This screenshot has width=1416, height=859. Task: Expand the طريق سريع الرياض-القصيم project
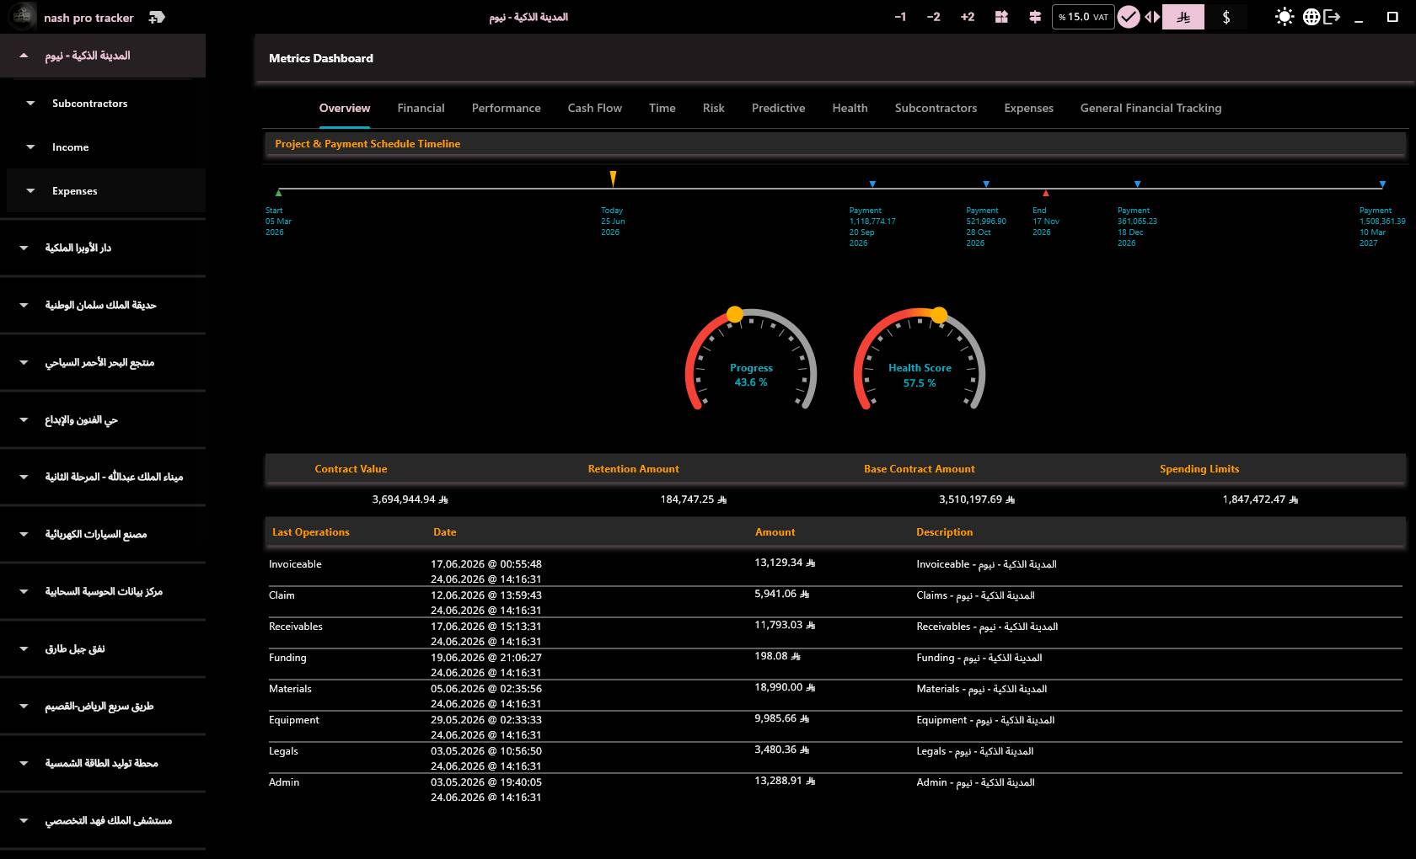tap(103, 706)
